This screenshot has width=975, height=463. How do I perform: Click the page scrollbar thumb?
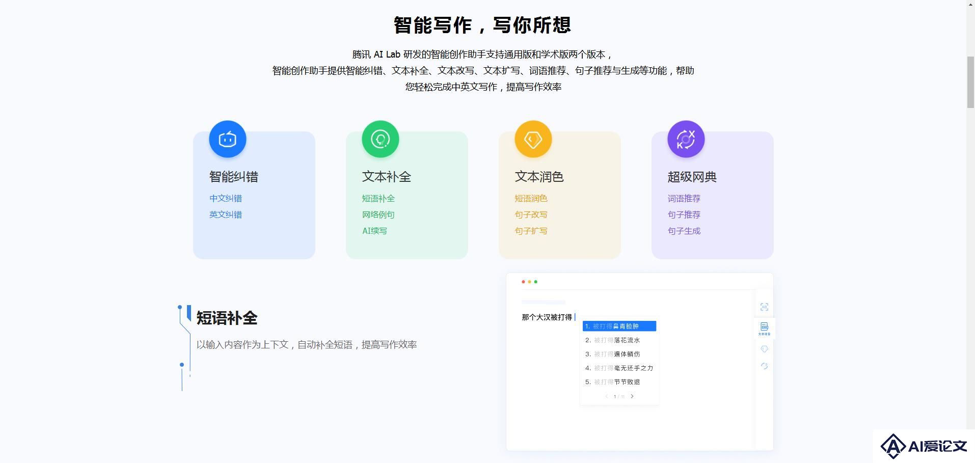[x=970, y=82]
